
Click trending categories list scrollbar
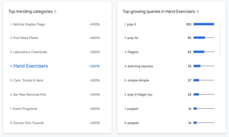tap(106, 24)
